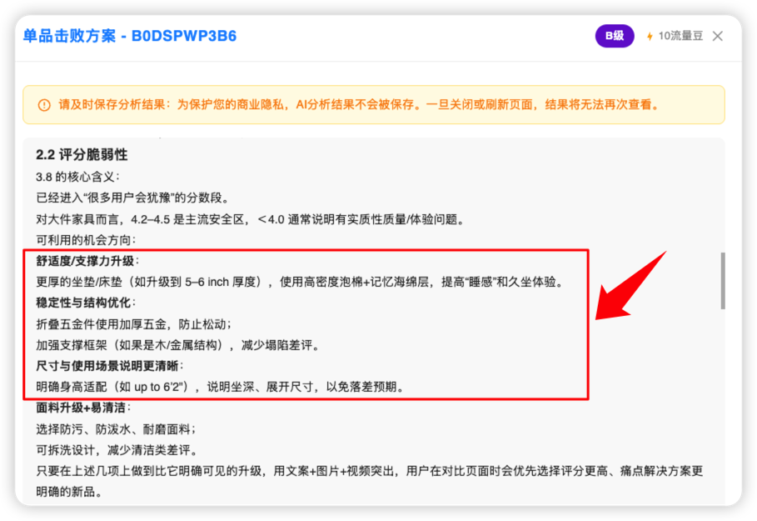Click the line 只要在上述几项上做到比它明确可见的升级

click(369, 471)
